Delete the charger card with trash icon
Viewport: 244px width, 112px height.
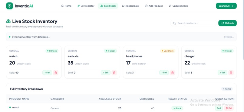pos(231,72)
